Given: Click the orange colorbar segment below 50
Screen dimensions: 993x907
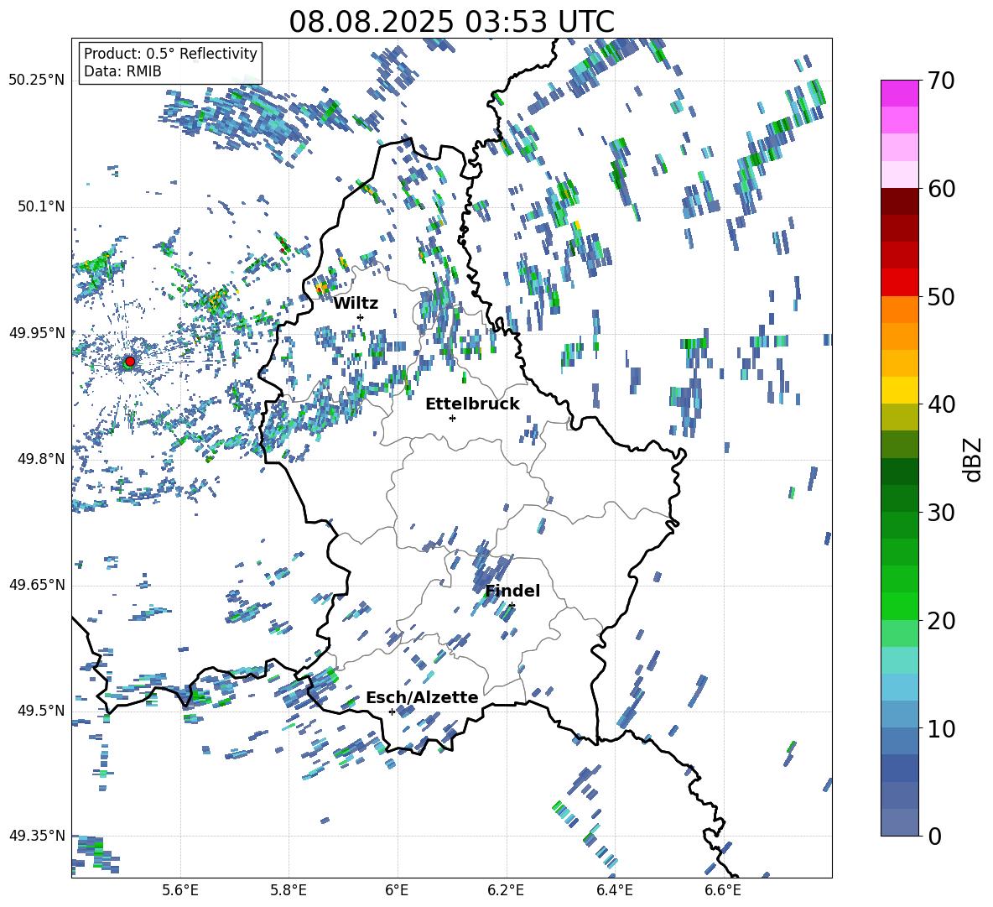Looking at the screenshot, I should point(899,310).
